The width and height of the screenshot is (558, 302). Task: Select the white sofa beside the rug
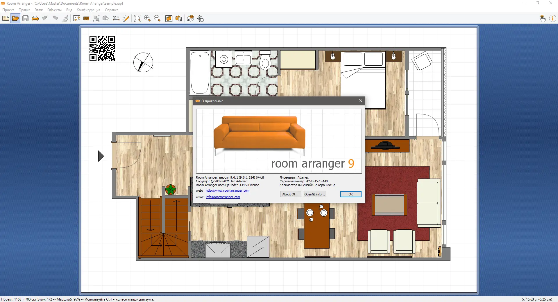coord(429,203)
